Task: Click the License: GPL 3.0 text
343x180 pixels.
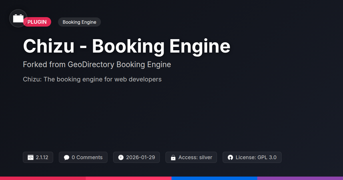Action: (256, 157)
